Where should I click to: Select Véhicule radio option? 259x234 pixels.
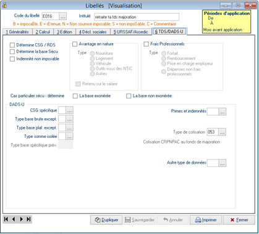92,63
